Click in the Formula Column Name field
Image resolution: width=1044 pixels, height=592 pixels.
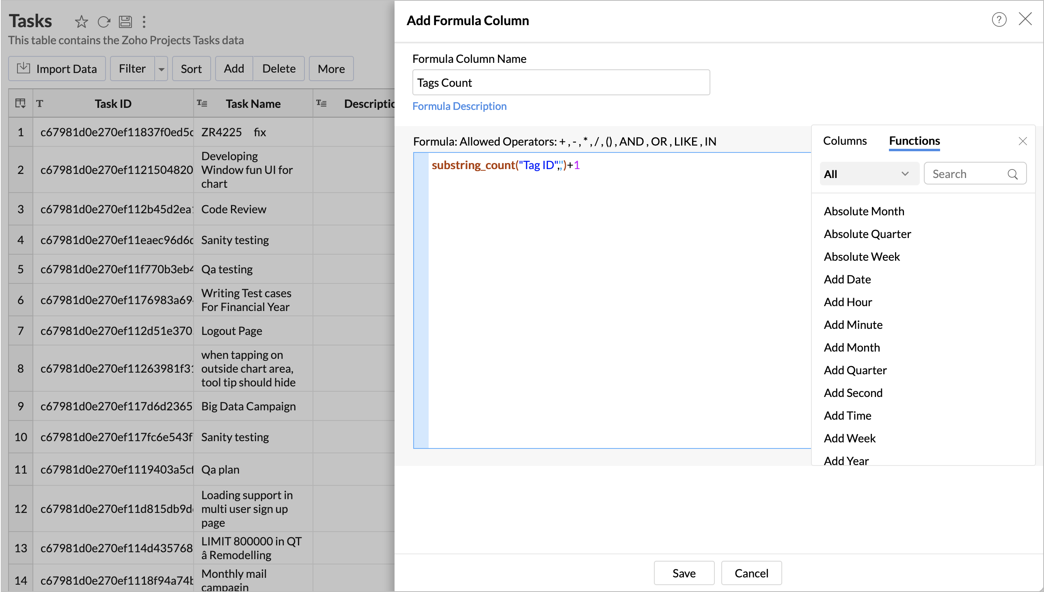tap(561, 83)
